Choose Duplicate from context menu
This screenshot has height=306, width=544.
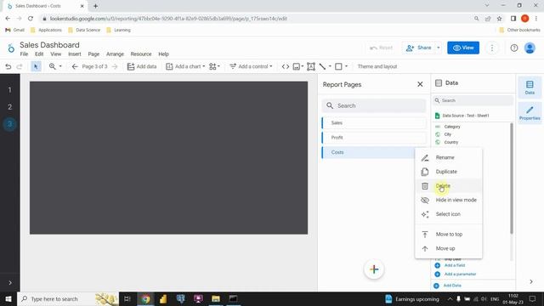coord(448,172)
